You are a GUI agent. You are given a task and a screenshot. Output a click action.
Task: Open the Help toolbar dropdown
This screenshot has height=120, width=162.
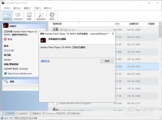(x=52, y=16)
